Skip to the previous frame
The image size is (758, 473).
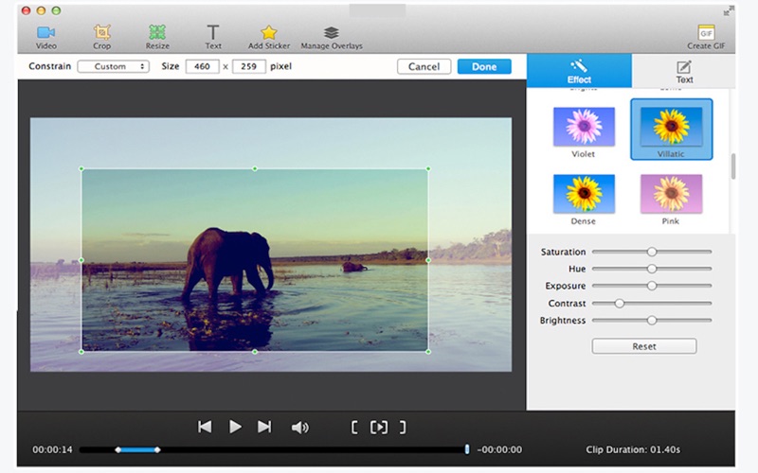(x=205, y=428)
